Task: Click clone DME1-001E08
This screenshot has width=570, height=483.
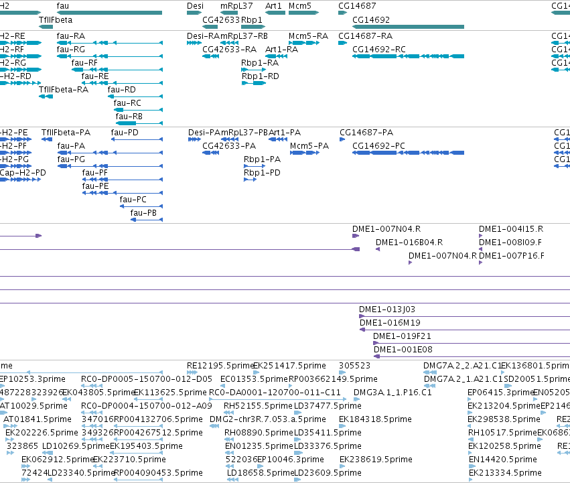Action: tap(403, 350)
